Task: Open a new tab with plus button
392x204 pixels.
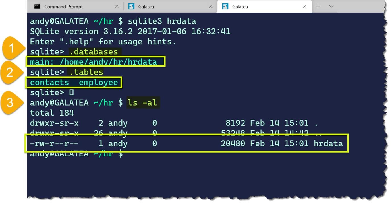Action: point(318,6)
